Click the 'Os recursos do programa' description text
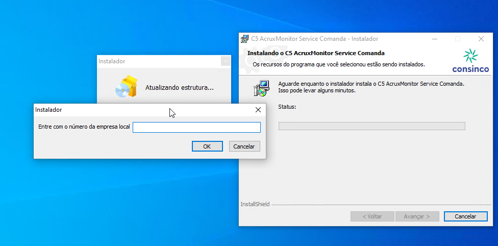Viewport: 498px width, 246px height. pyautogui.click(x=339, y=64)
